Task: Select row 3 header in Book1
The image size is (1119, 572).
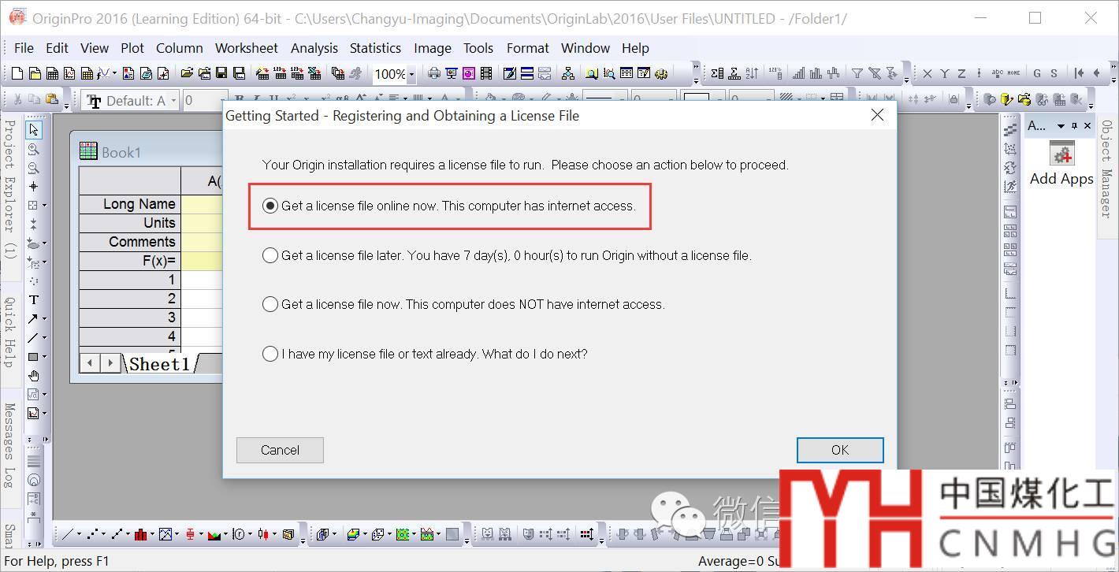Action: tap(130, 318)
